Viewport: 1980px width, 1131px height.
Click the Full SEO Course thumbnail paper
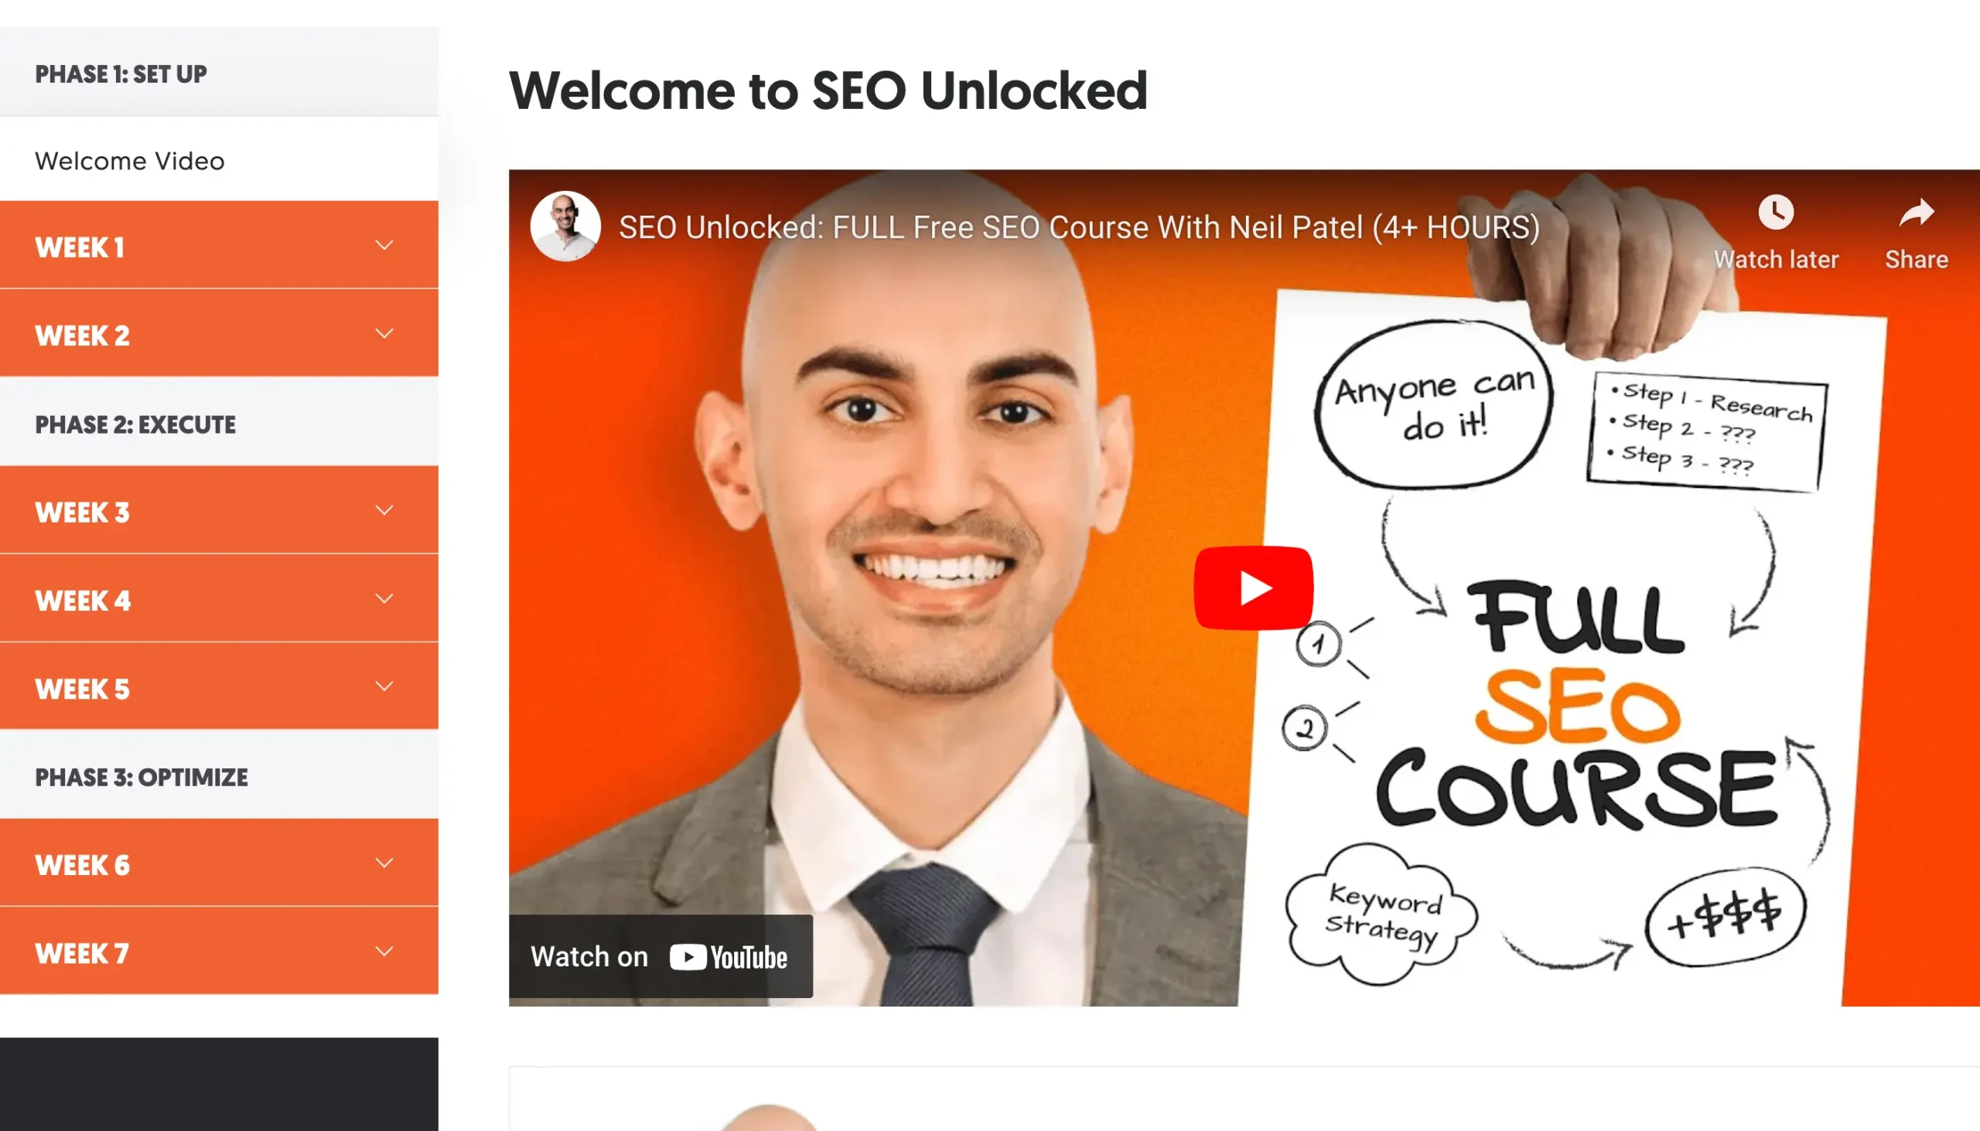coord(1562,652)
